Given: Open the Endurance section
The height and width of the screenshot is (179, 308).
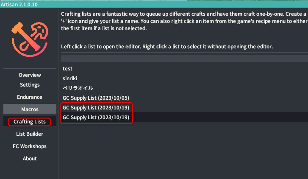Looking at the screenshot, I should pyautogui.click(x=30, y=97).
